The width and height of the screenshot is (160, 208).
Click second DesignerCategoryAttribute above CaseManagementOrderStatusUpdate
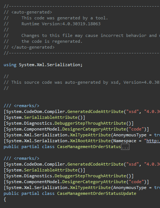(x=94, y=182)
